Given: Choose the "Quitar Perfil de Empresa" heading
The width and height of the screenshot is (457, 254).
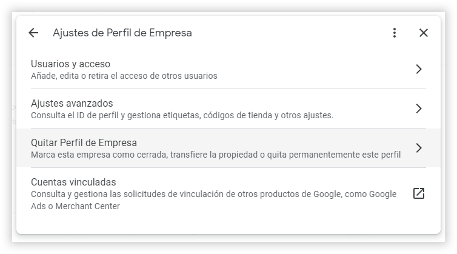Looking at the screenshot, I should [x=84, y=142].
